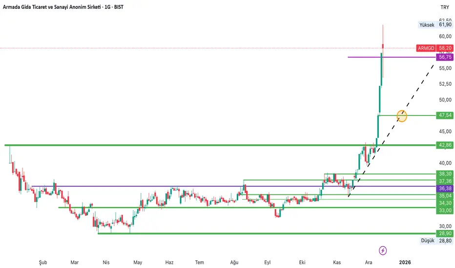
Task: Select the ARMGD red ticker label
Action: point(426,48)
